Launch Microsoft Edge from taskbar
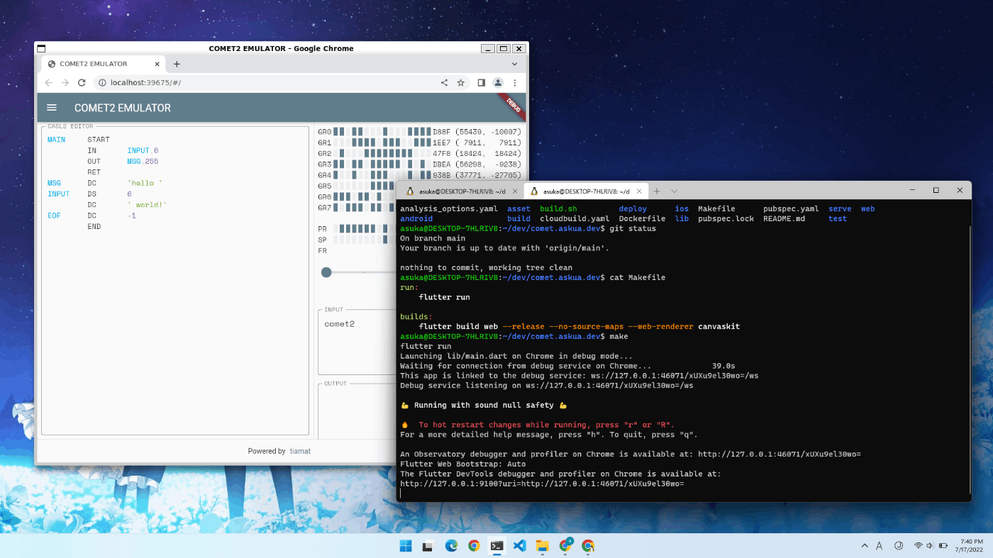The height and width of the screenshot is (558, 993). tap(451, 546)
